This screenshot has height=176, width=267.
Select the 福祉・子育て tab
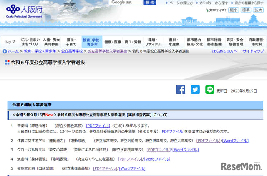71,42
